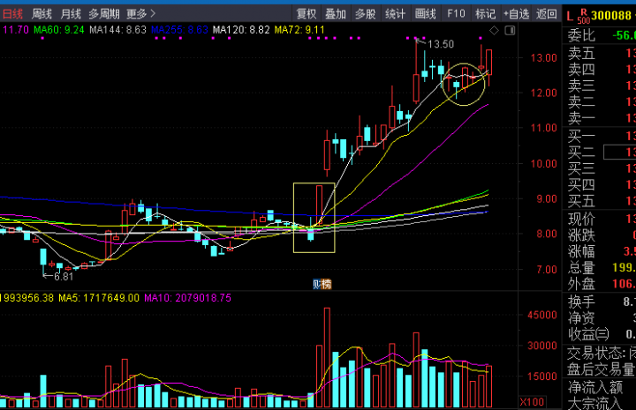Screen dimensions: 636x410
Task: Open the F10 company info tab
Action: click(456, 14)
